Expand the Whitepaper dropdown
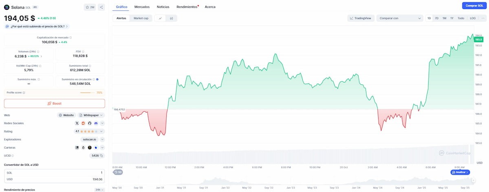Screen dimensions: 489x192 (91, 115)
